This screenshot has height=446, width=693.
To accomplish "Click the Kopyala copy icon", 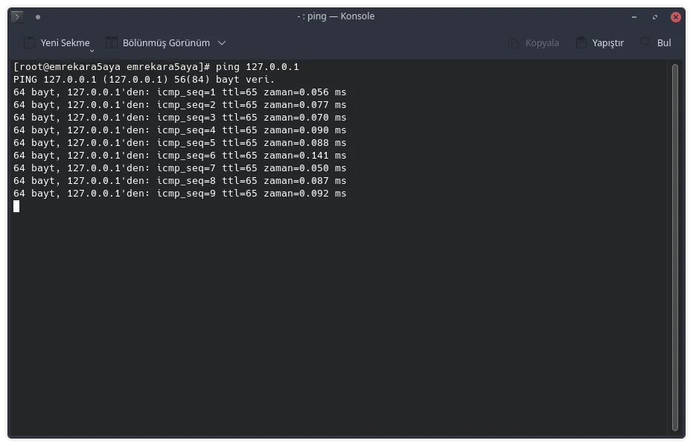I will click(x=514, y=43).
